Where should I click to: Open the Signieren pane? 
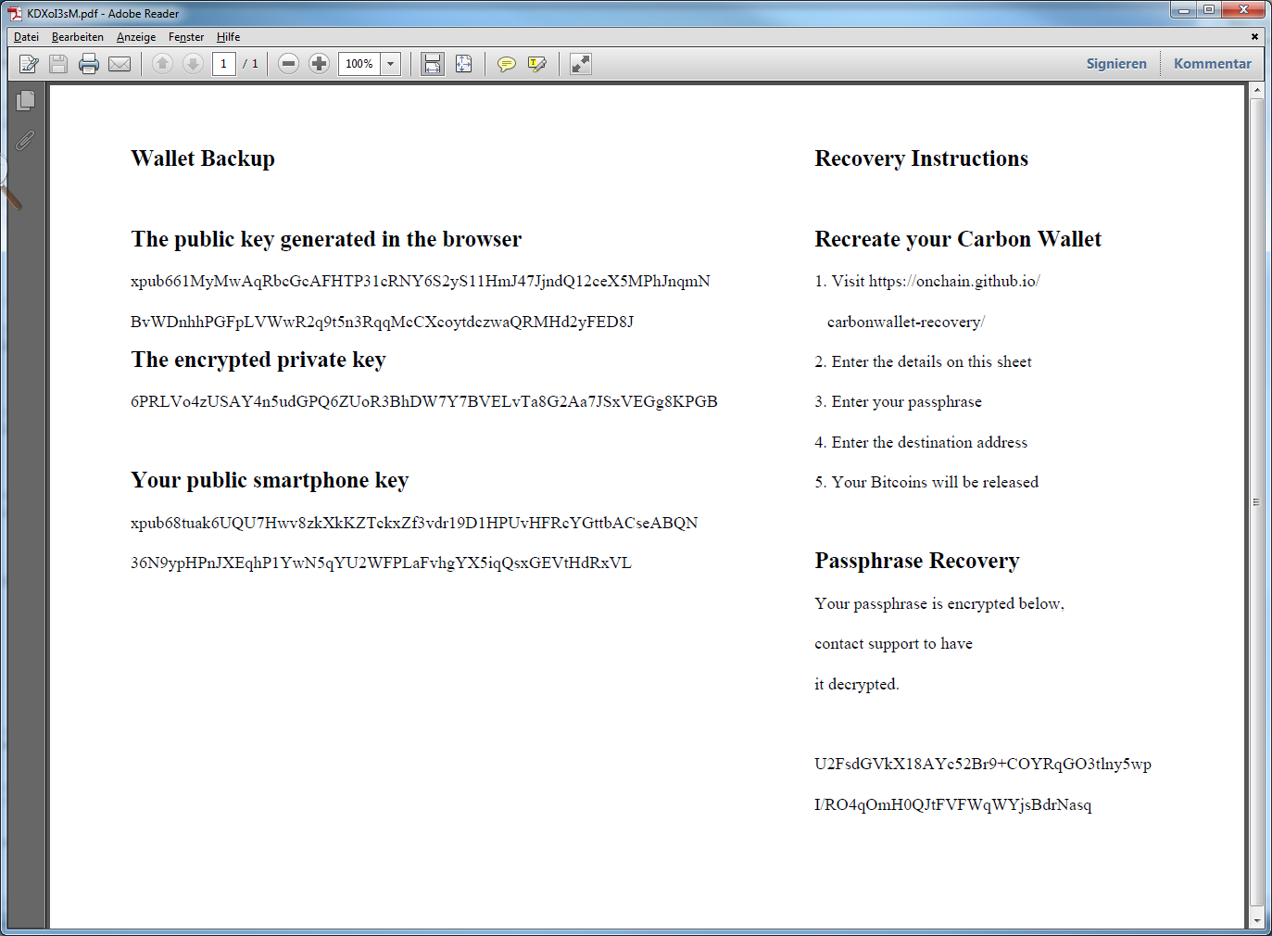[1116, 64]
